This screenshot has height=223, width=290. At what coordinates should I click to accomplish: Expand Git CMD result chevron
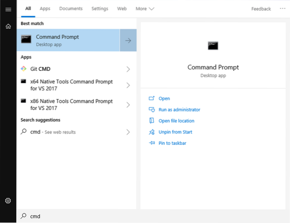pos(128,69)
